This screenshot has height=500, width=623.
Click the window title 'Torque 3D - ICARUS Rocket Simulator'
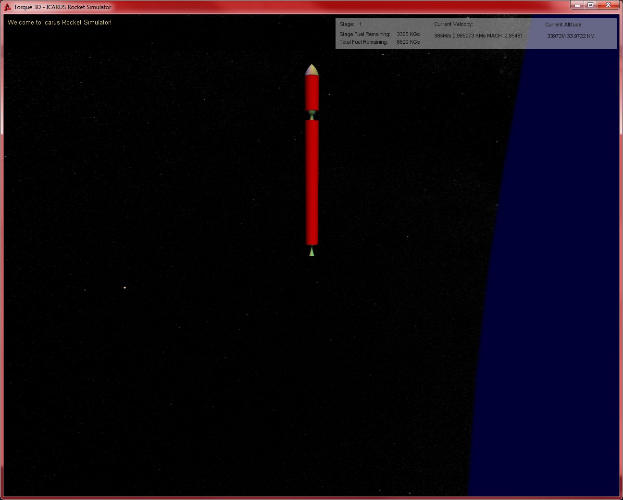click(62, 7)
